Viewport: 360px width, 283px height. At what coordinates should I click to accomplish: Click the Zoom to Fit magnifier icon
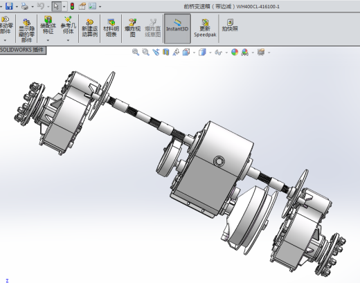136,52
